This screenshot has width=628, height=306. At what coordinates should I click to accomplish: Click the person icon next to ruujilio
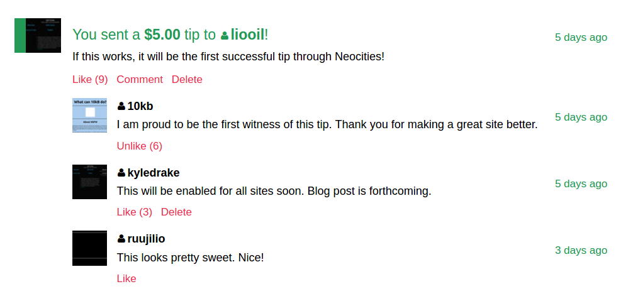tap(121, 239)
